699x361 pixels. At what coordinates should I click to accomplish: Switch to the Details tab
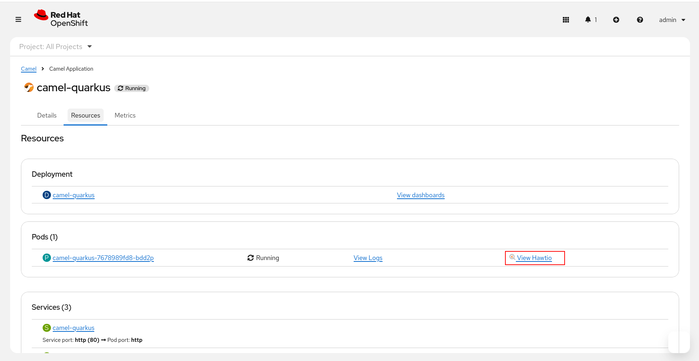click(47, 115)
